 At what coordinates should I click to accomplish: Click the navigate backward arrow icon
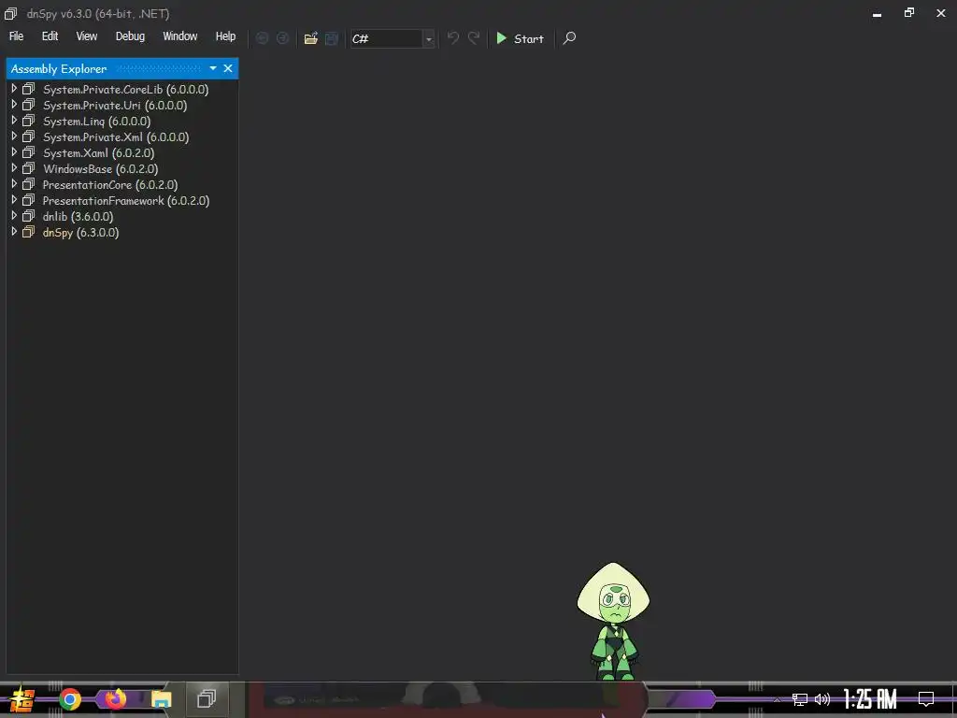click(262, 38)
